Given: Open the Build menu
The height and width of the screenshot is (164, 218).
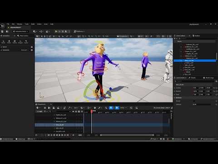Looking at the screenshot, I should [33, 24].
